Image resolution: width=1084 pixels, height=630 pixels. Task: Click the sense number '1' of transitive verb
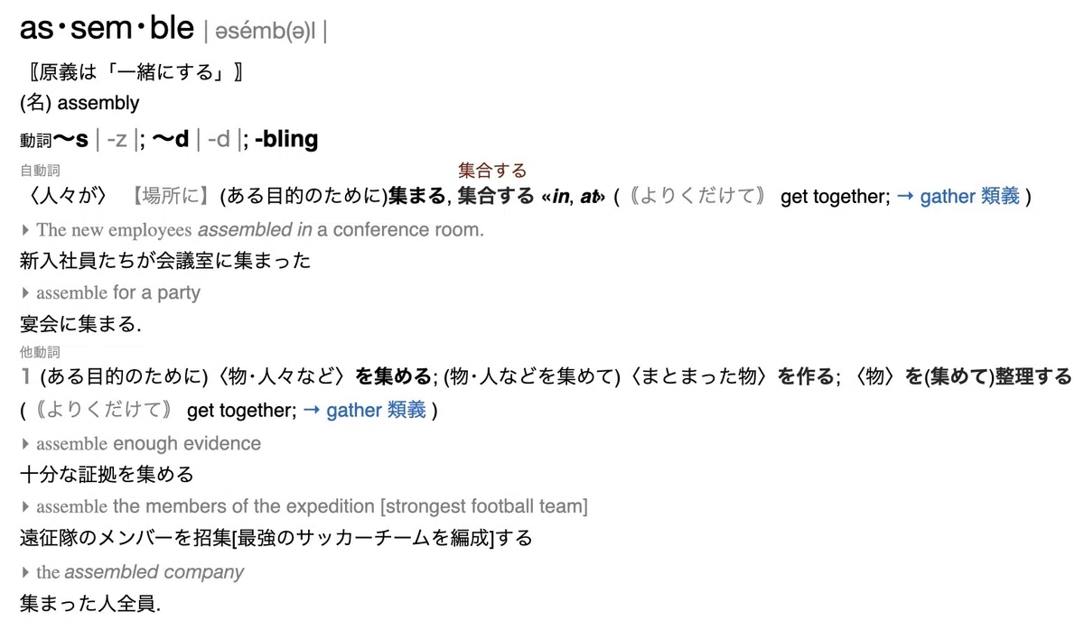pos(26,376)
